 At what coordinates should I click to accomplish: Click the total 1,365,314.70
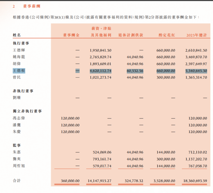tap(196, 78)
